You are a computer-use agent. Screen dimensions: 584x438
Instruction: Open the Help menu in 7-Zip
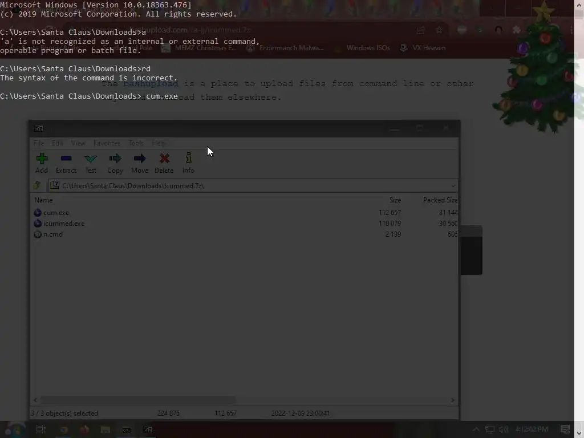pyautogui.click(x=159, y=143)
